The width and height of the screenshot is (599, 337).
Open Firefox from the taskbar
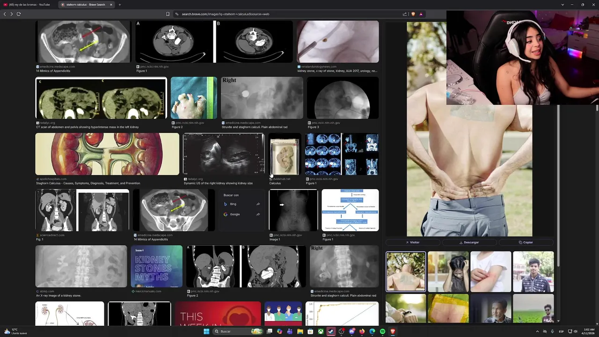[362, 331]
